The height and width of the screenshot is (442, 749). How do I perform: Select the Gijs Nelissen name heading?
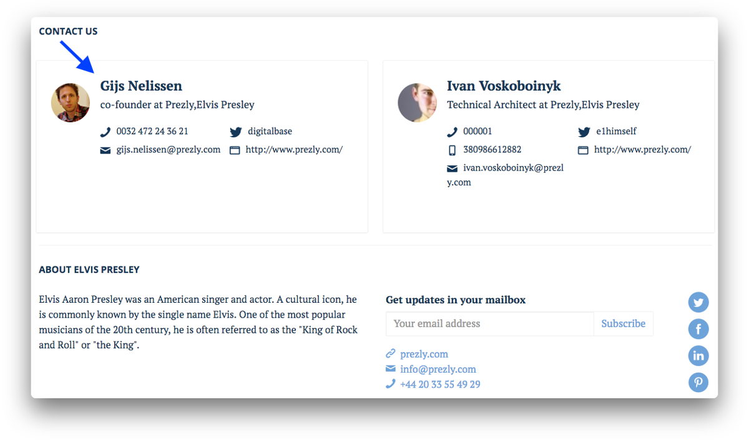pyautogui.click(x=141, y=86)
